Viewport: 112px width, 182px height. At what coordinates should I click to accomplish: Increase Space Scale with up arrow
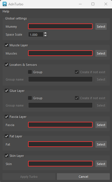pyautogui.click(x=45, y=33)
